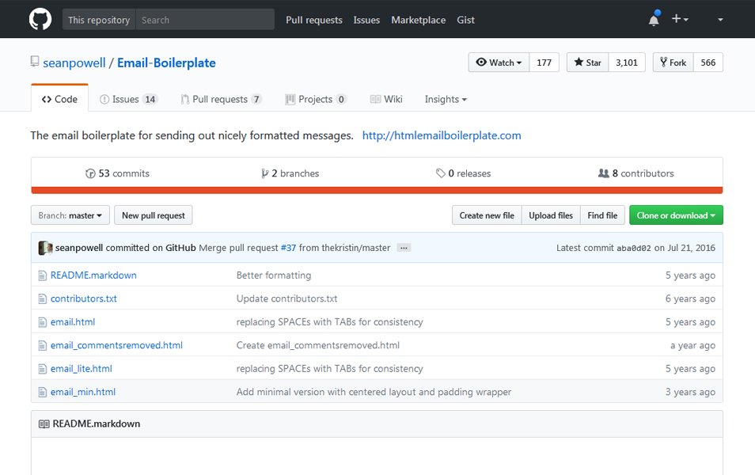The width and height of the screenshot is (755, 475).
Task: Open Gist in top navigation
Action: tap(465, 20)
